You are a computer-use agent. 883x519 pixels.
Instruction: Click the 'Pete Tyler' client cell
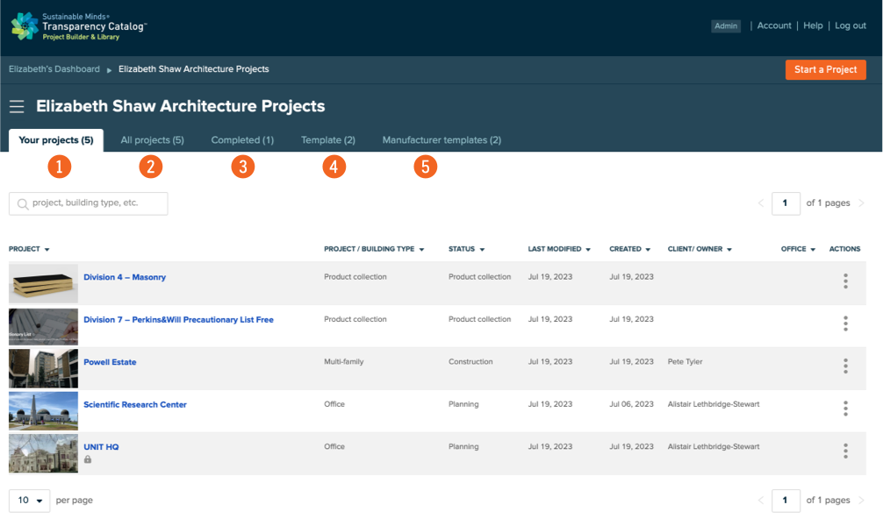[x=685, y=361]
